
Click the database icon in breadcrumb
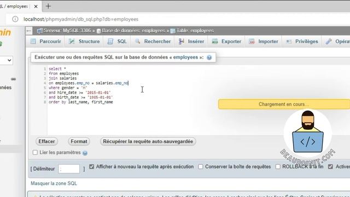pos(98,31)
